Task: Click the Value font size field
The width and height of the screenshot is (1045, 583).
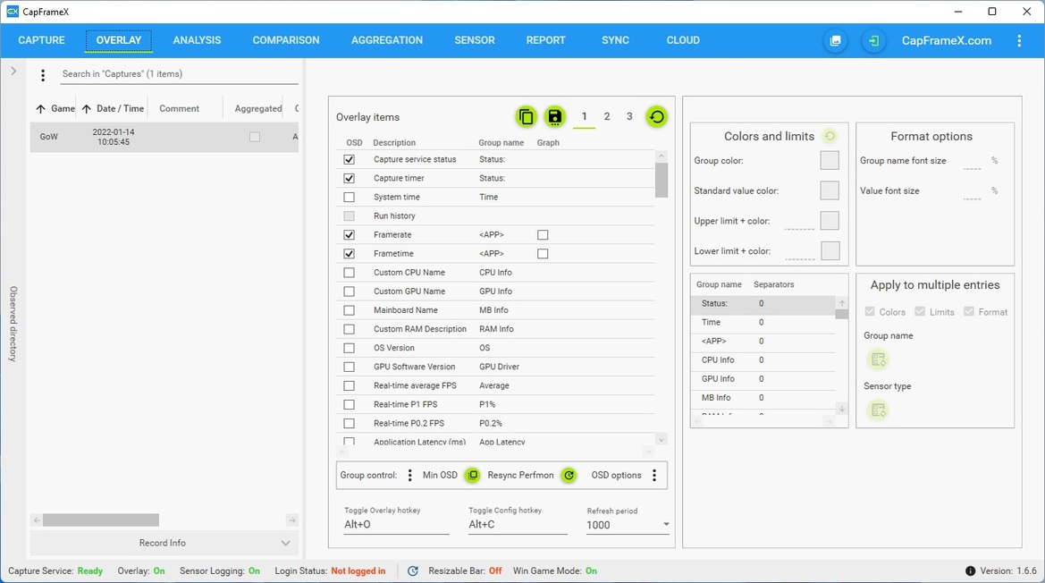Action: pos(973,192)
